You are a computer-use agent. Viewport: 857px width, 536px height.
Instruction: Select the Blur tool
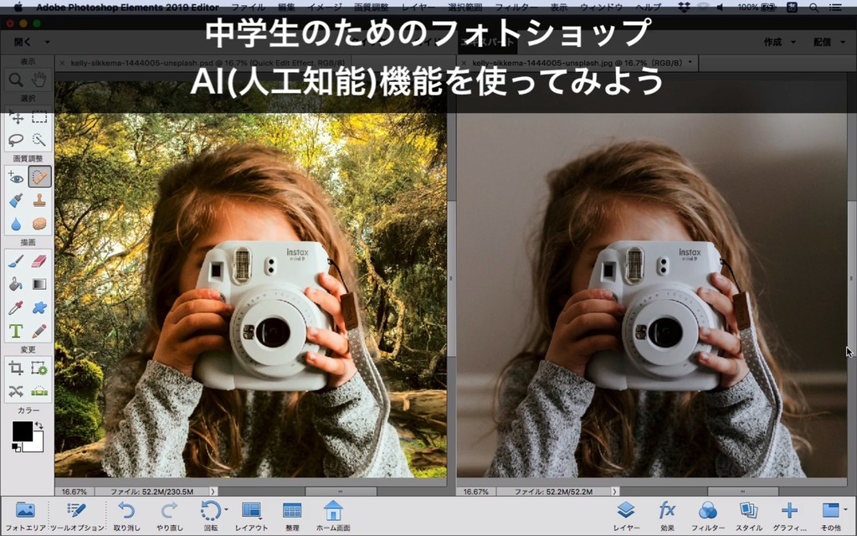coord(16,223)
